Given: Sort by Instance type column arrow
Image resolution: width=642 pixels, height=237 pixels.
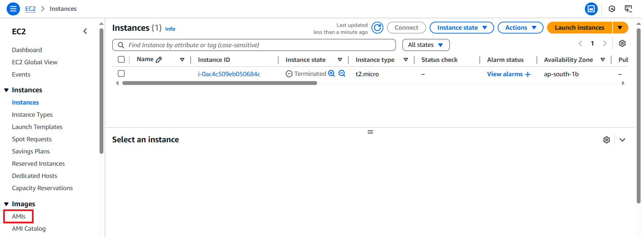Looking at the screenshot, I should coord(406,60).
